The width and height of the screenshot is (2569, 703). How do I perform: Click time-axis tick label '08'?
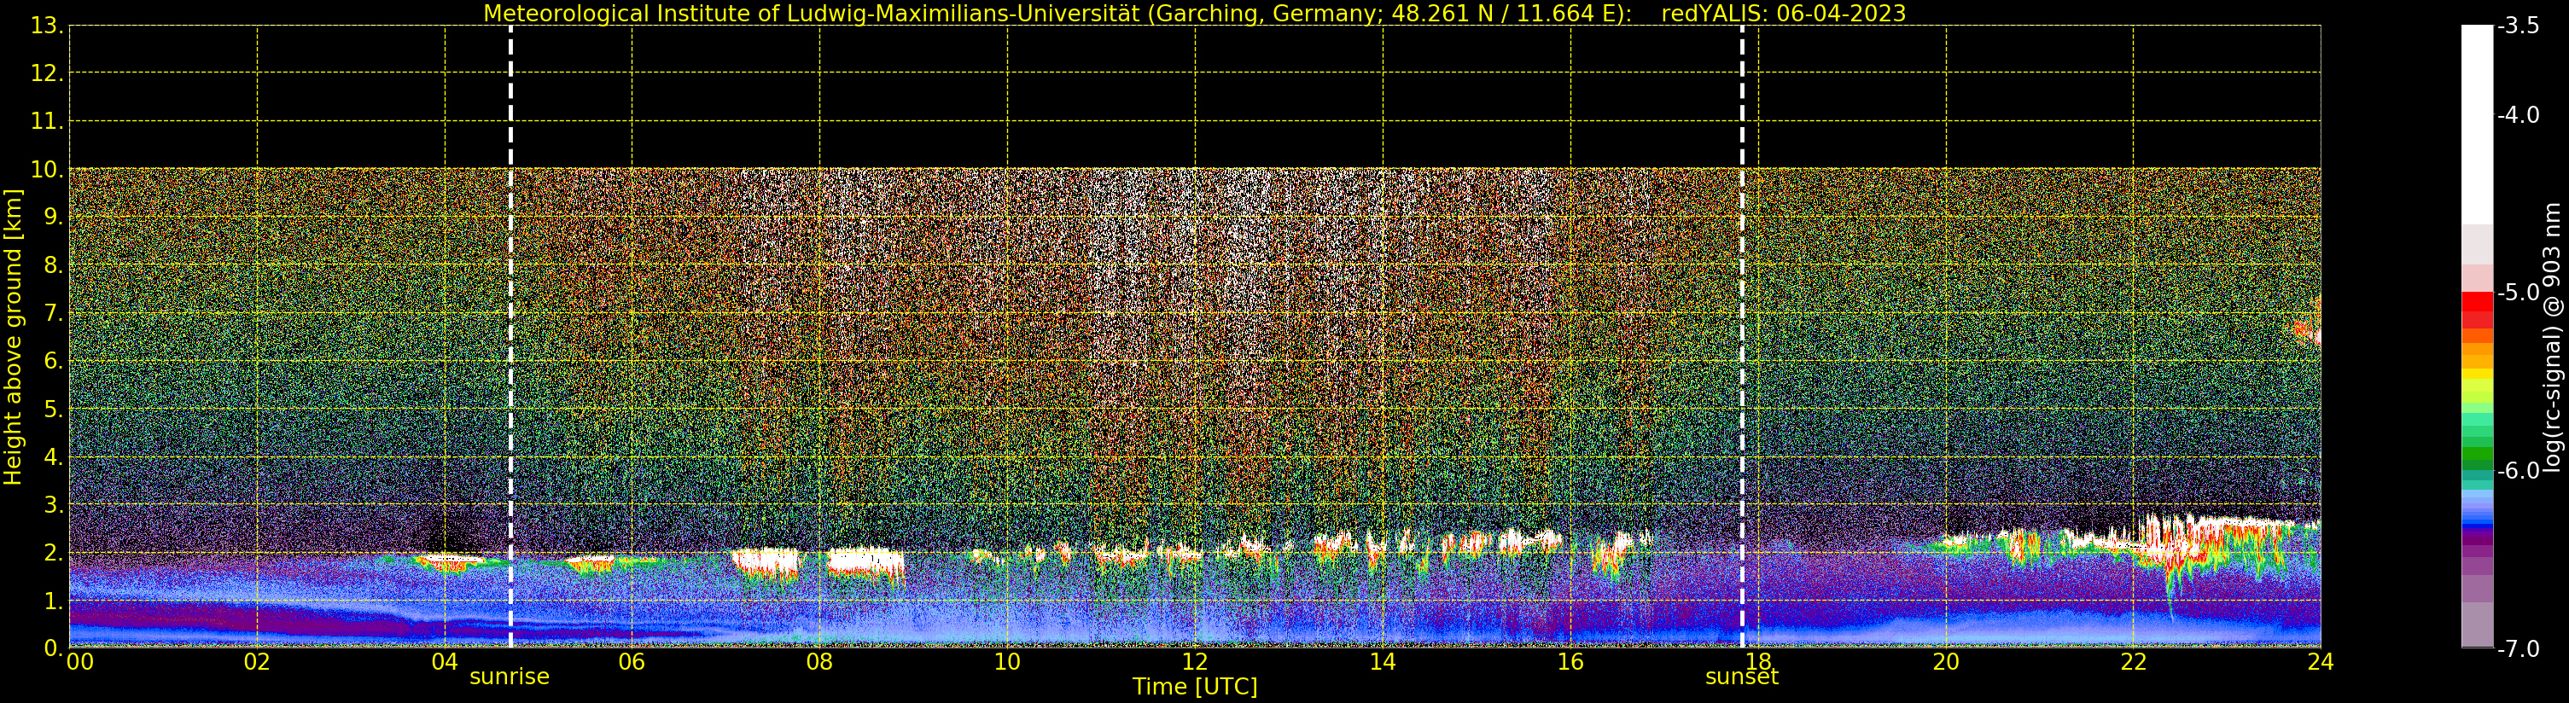coord(818,661)
